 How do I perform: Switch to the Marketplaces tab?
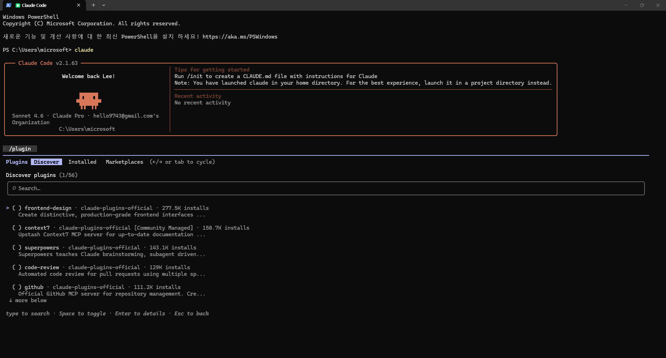click(124, 162)
